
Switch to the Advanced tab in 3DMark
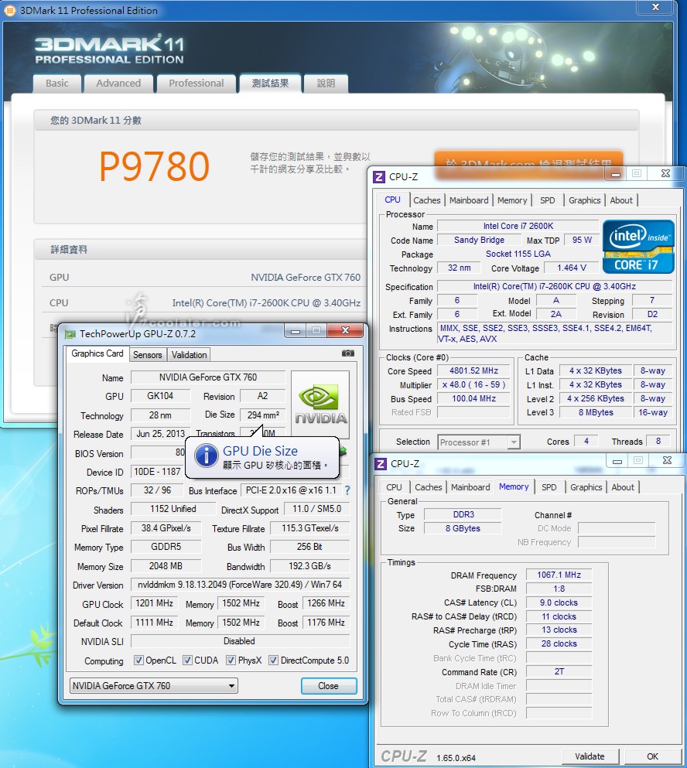point(118,84)
